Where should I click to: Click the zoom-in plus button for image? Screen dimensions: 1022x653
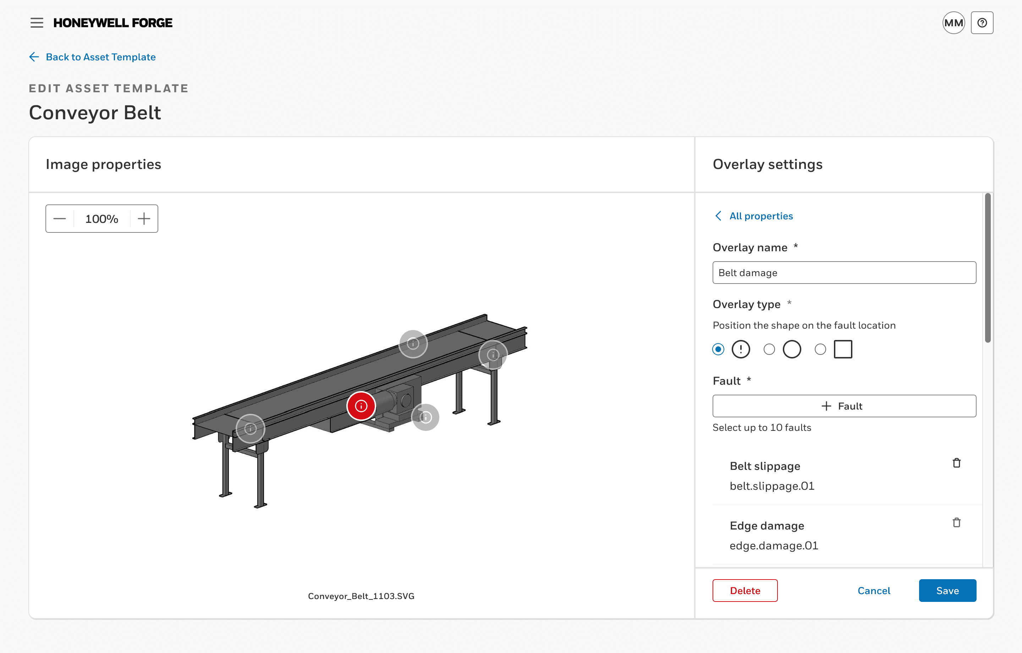[x=144, y=219]
